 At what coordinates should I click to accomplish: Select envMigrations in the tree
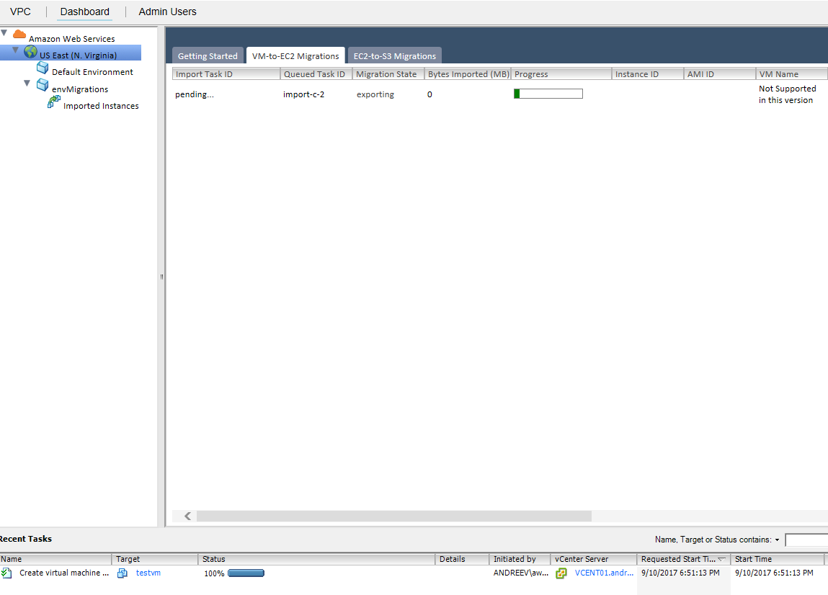coord(80,89)
